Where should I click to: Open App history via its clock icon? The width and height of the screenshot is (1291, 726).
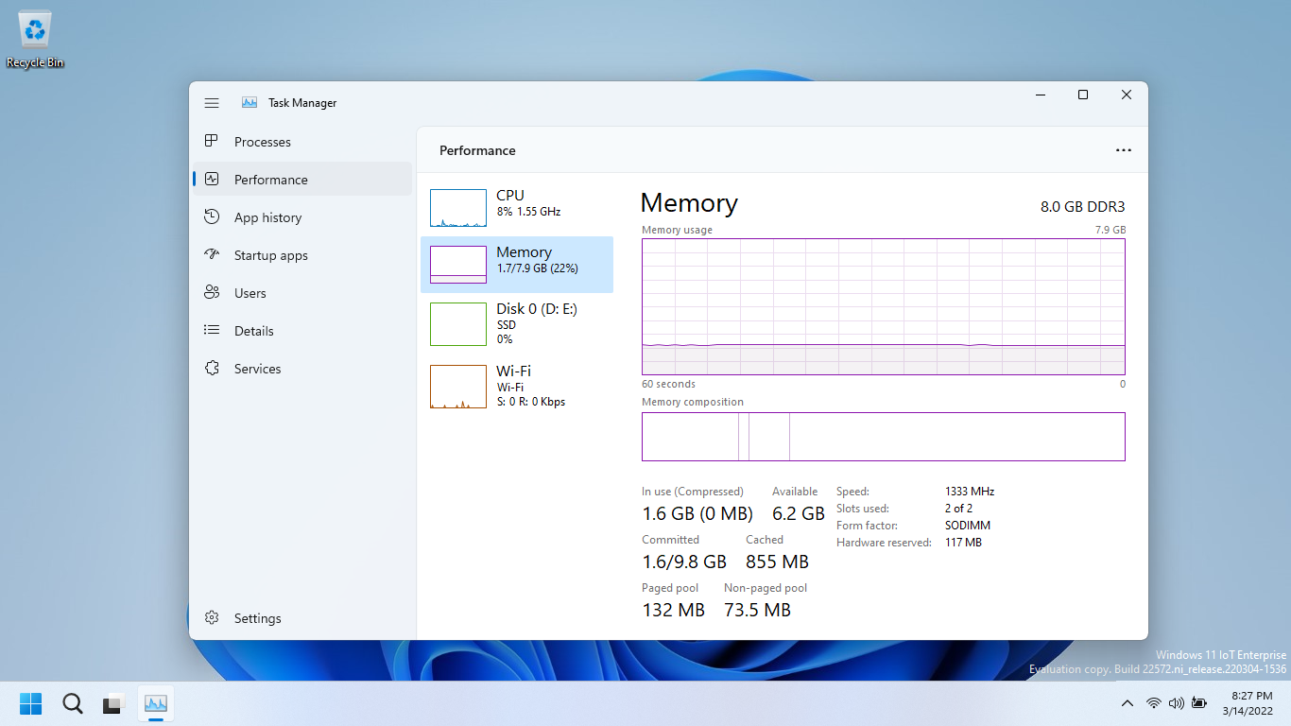pos(212,216)
